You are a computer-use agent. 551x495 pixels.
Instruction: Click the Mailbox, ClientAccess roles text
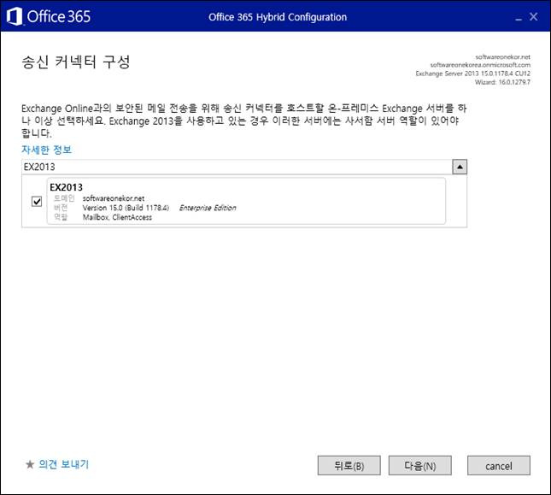[117, 217]
